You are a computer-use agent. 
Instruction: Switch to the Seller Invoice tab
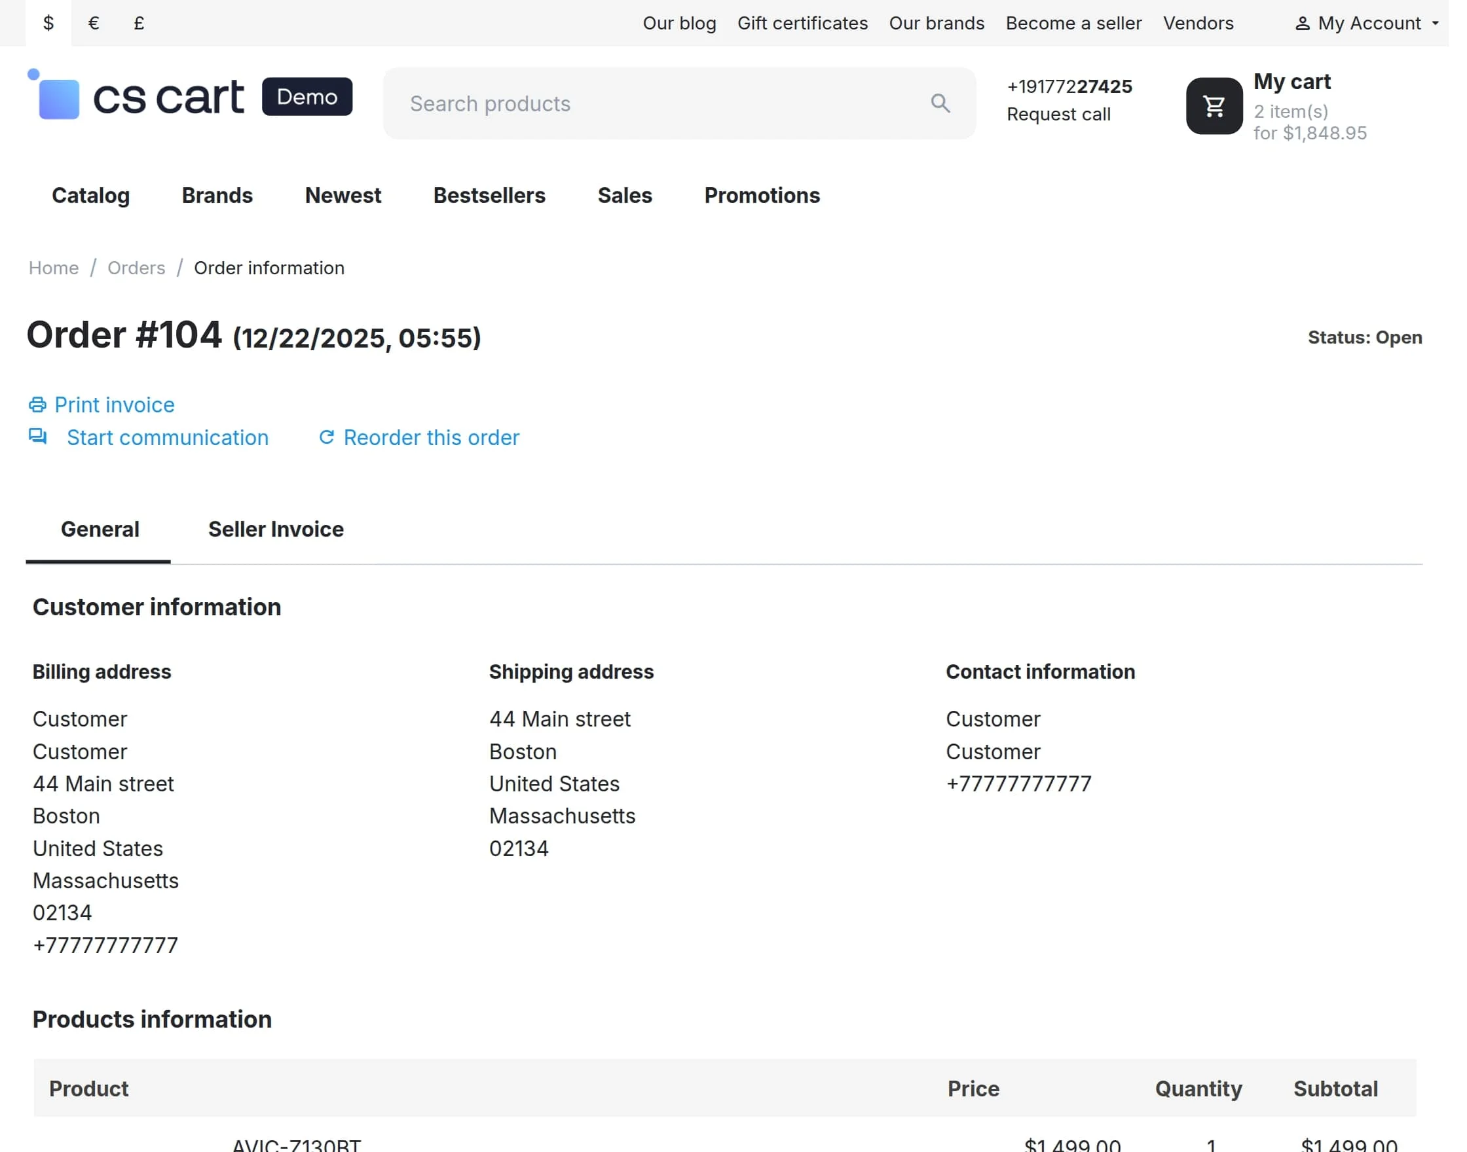coord(275,530)
